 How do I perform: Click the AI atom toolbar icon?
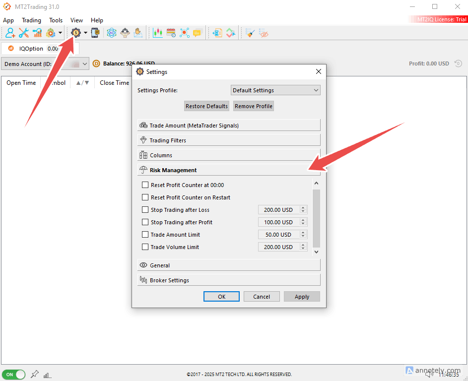pyautogui.click(x=111, y=33)
